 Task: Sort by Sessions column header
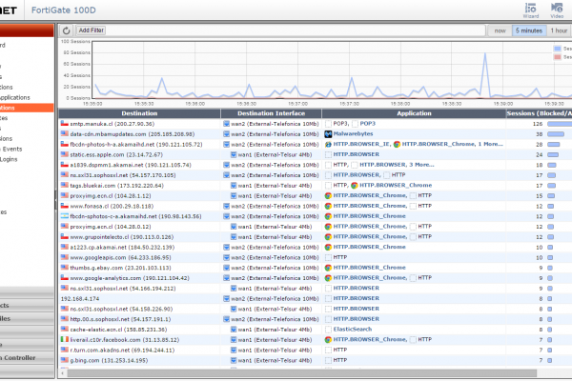pyautogui.click(x=540, y=113)
